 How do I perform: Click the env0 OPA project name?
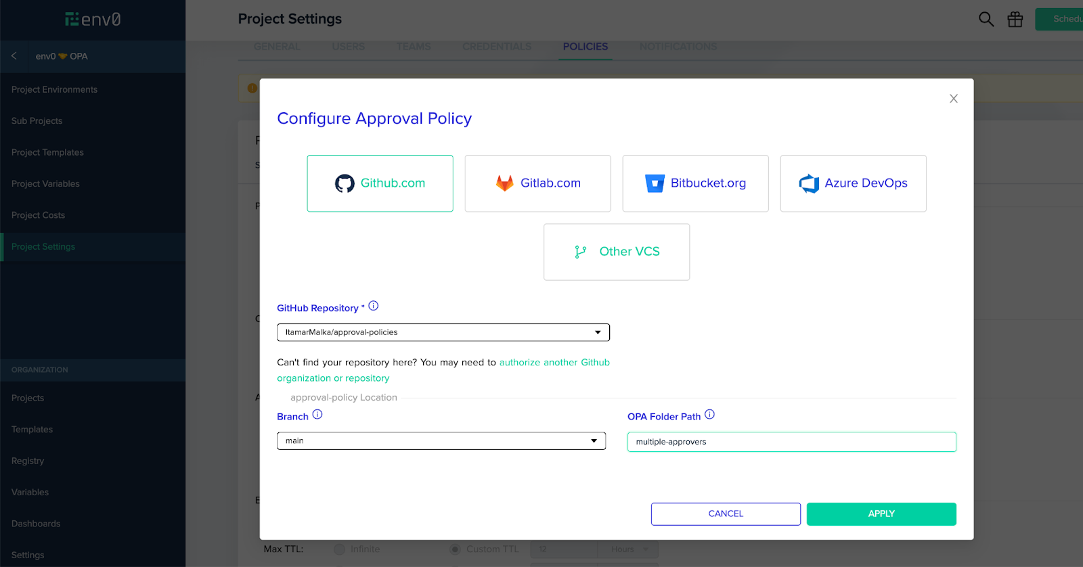point(62,56)
